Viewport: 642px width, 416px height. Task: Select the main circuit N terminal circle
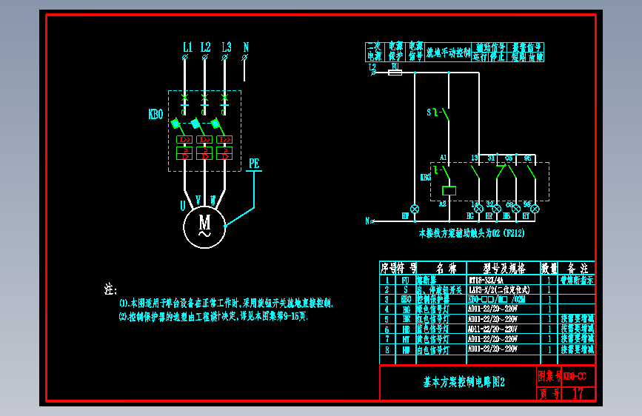click(244, 57)
